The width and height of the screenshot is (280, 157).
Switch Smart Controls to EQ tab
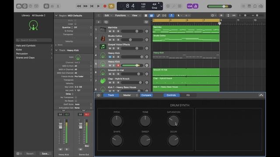coord(188,95)
